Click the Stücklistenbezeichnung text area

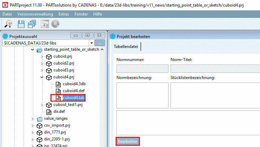click(x=215, y=95)
